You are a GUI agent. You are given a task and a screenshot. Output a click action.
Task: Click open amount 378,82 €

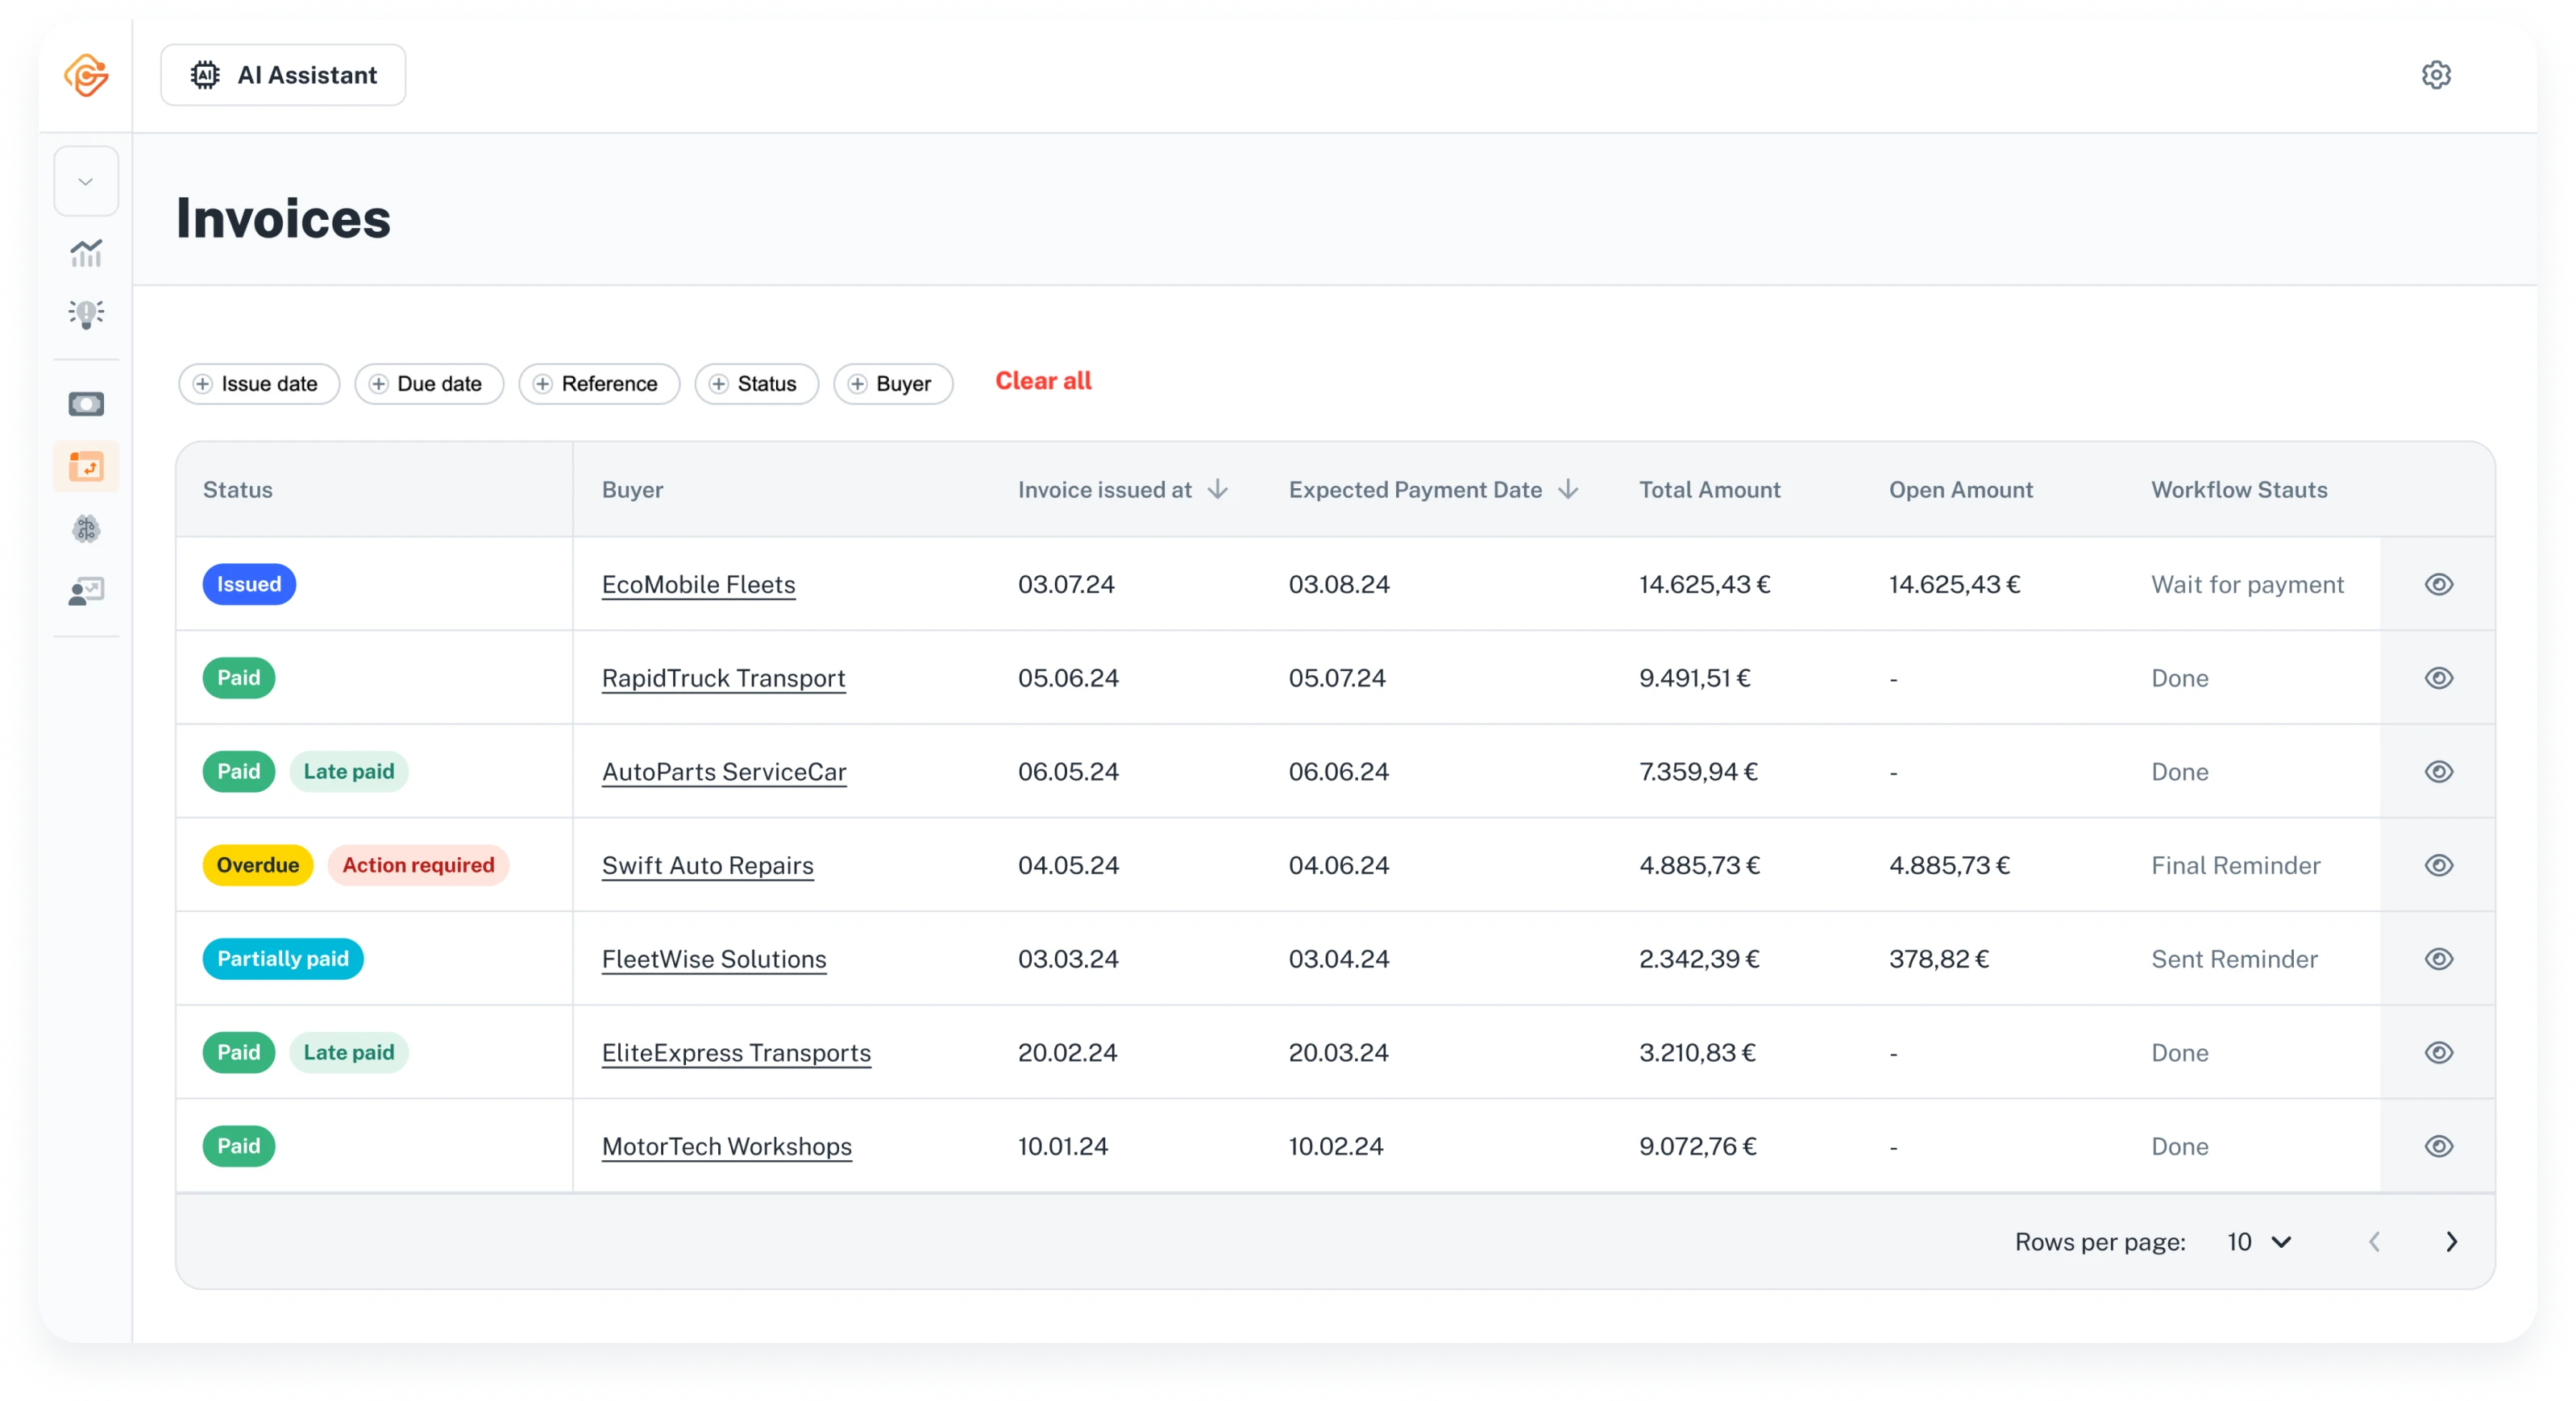pos(1938,960)
